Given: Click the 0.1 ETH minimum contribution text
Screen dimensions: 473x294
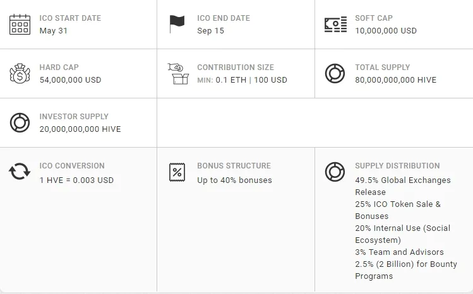Looking at the screenshot, I should coord(231,80).
